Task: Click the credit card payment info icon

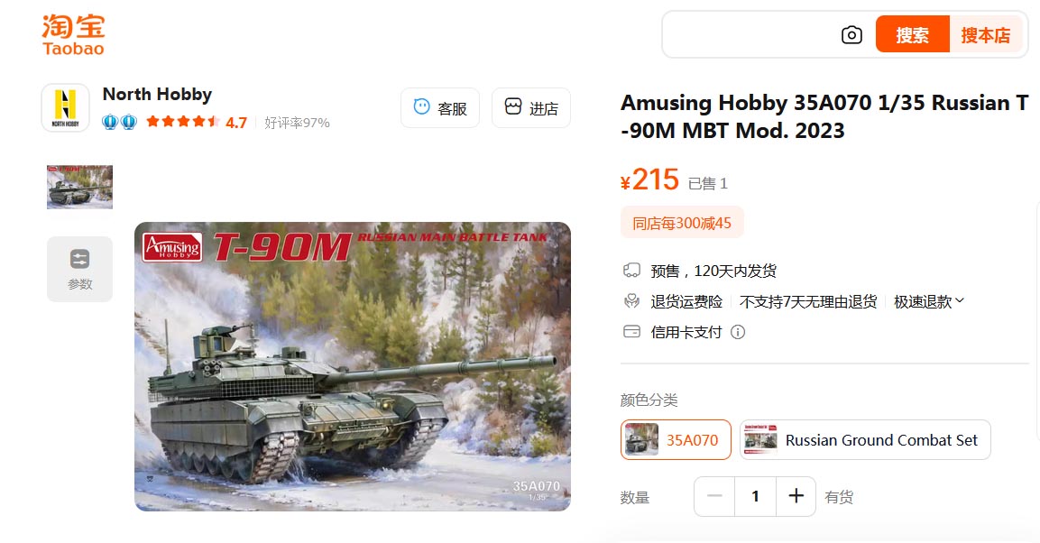Action: tap(738, 332)
